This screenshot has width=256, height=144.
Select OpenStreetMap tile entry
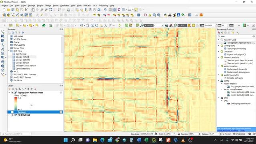(x=23, y=69)
